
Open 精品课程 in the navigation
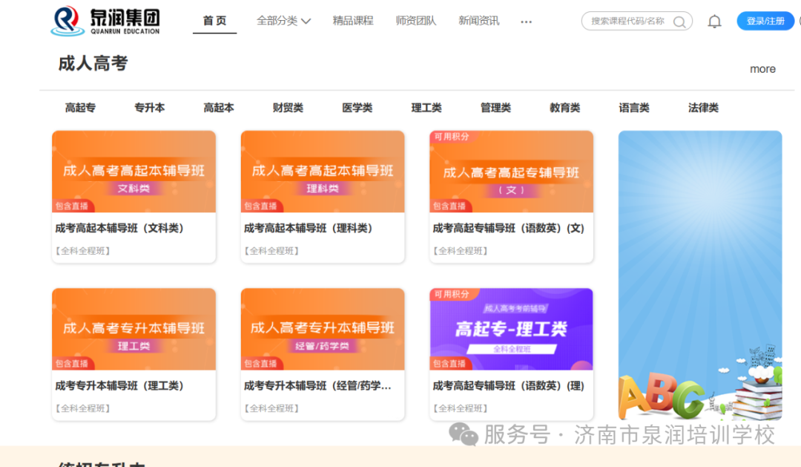[353, 21]
